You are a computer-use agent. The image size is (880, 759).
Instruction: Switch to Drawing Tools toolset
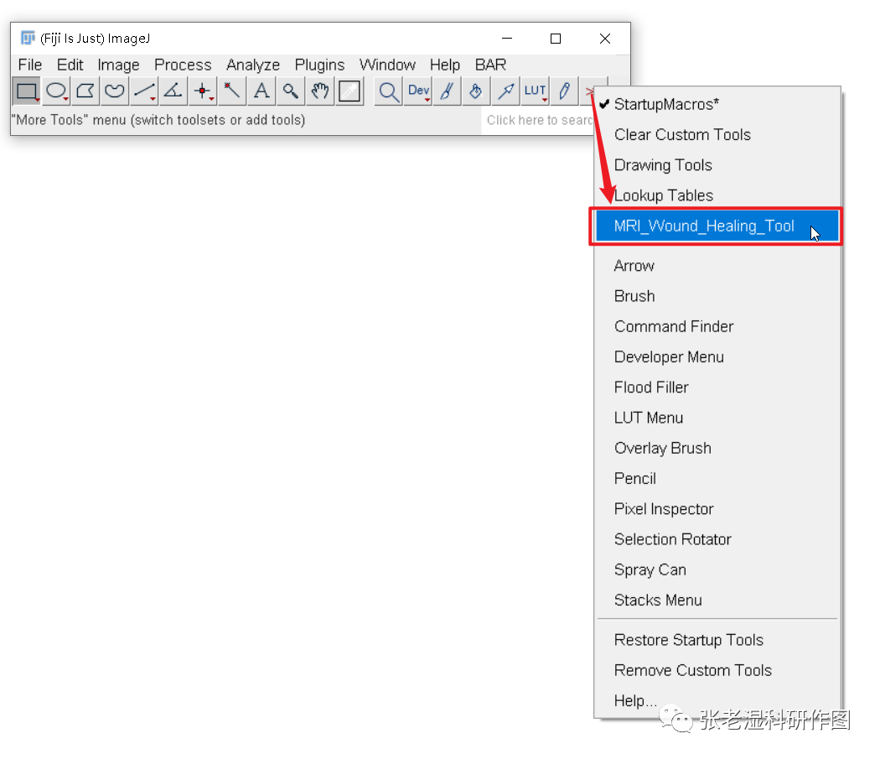(x=717, y=164)
